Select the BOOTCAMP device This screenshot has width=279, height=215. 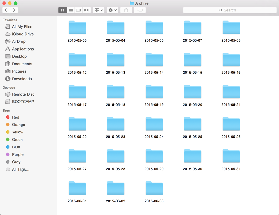point(23,102)
